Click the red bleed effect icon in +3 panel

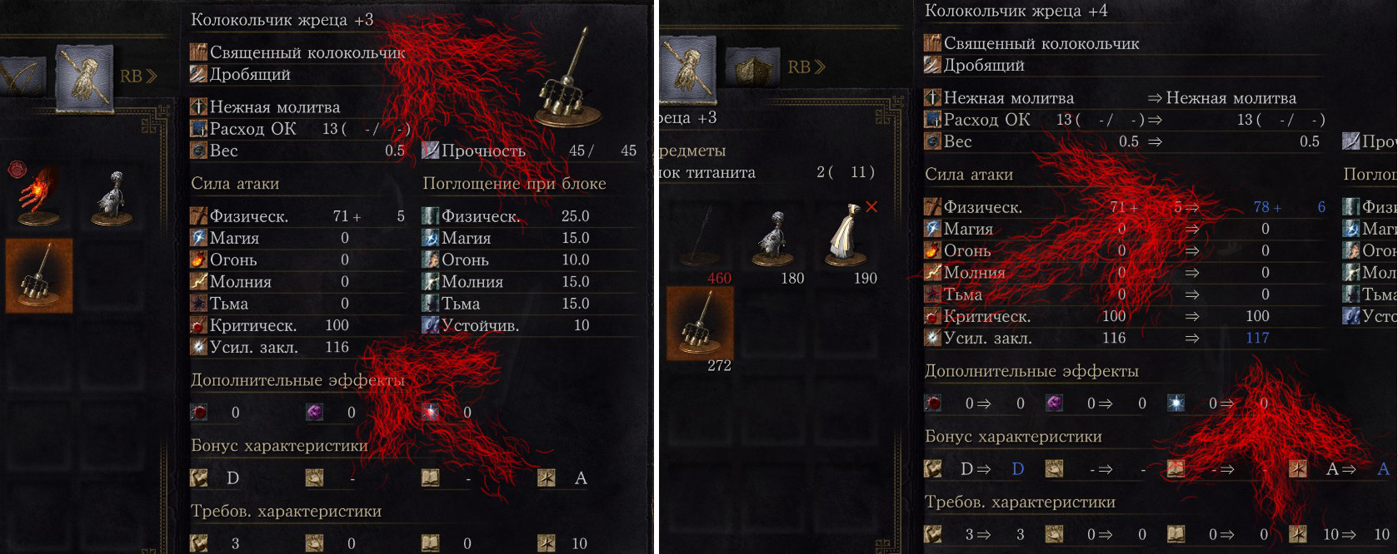pos(198,412)
